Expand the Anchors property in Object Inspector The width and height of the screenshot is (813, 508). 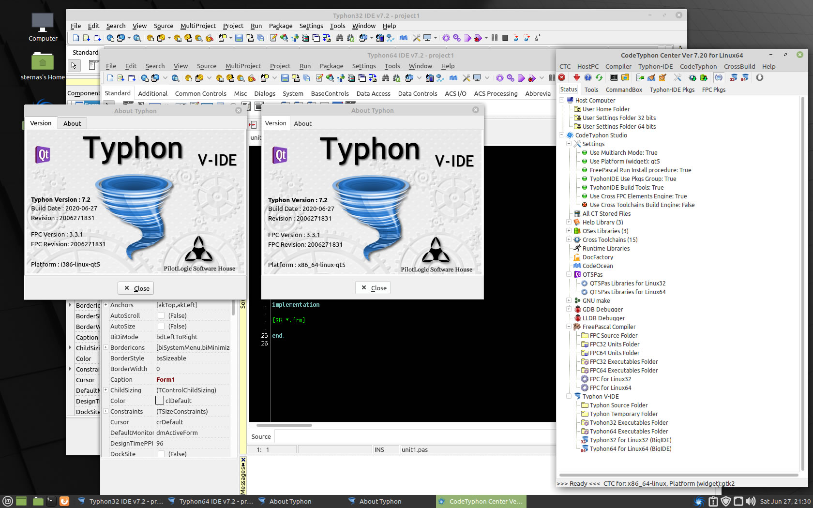[x=105, y=305]
